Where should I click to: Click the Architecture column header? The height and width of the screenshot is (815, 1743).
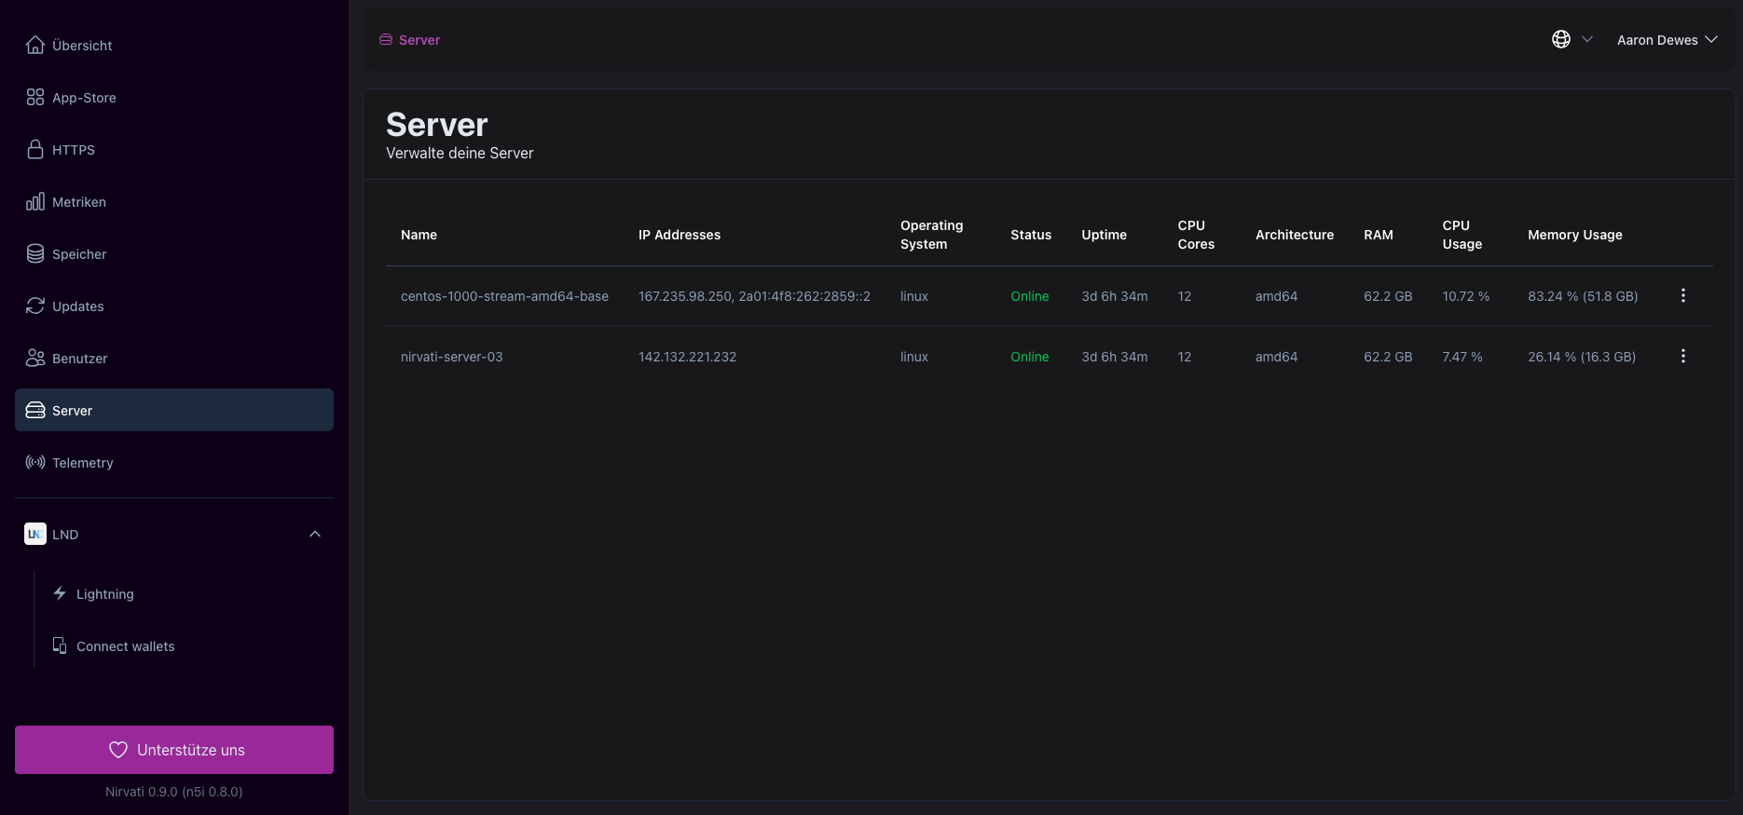(1294, 235)
